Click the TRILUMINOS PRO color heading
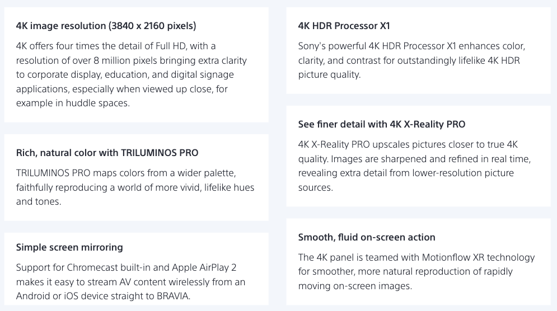The height and width of the screenshot is (311, 557). pos(107,153)
